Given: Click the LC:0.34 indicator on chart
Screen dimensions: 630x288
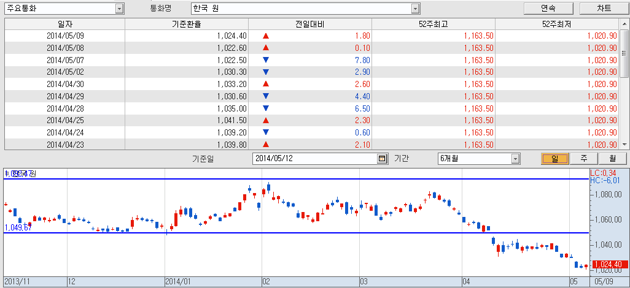Looking at the screenshot, I should pos(602,173).
